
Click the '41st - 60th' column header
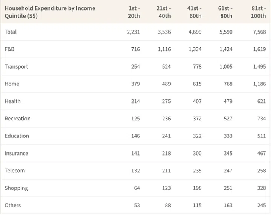195,12
